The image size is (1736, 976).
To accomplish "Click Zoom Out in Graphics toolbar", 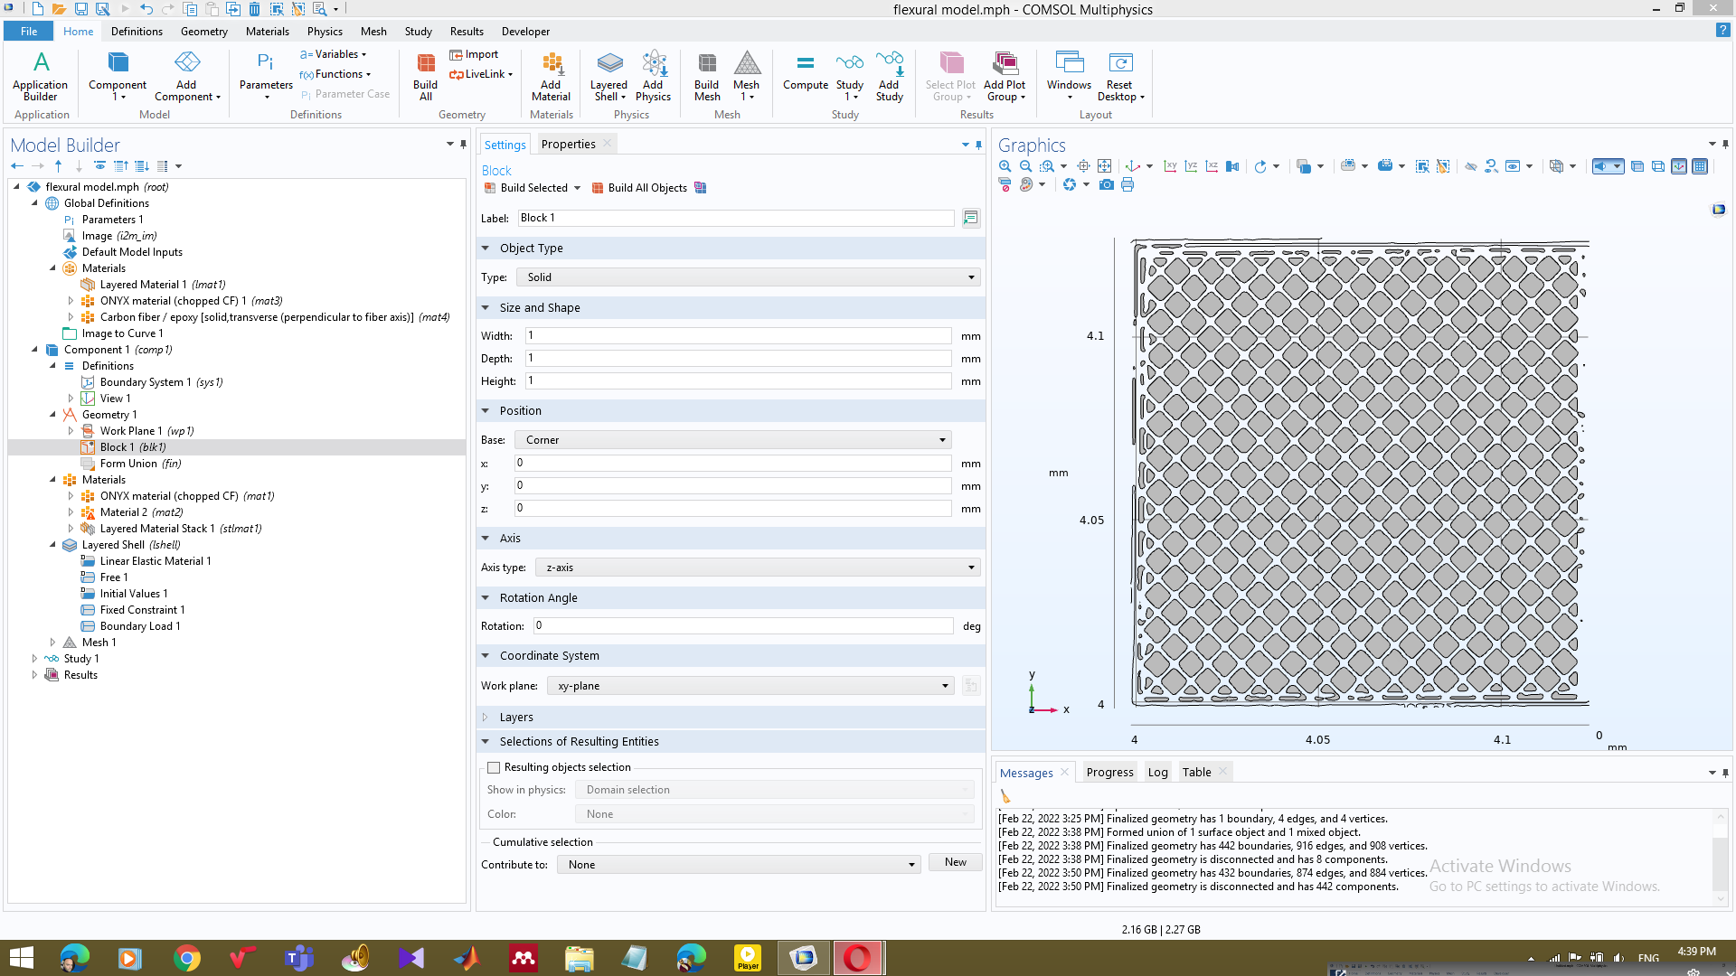I will click(1025, 166).
